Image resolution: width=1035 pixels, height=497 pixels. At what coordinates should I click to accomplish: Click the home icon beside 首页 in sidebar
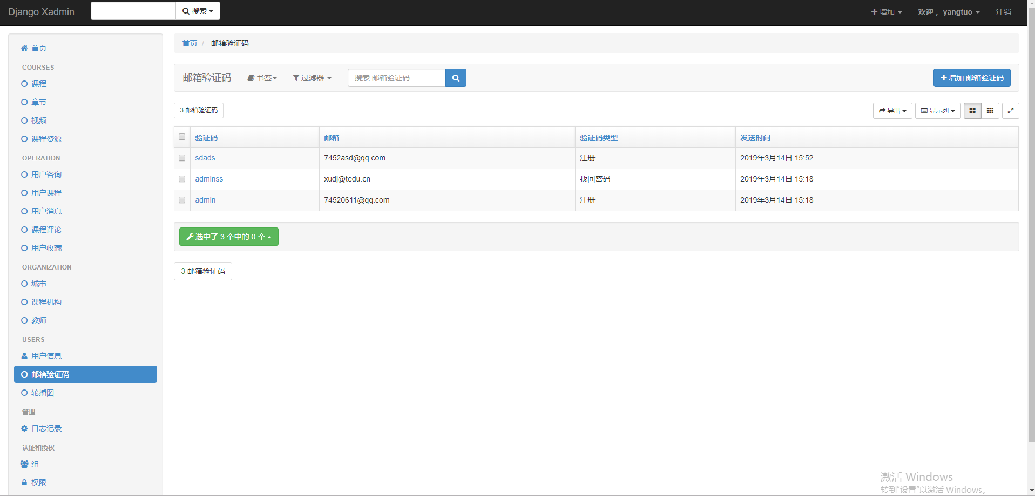tap(24, 48)
